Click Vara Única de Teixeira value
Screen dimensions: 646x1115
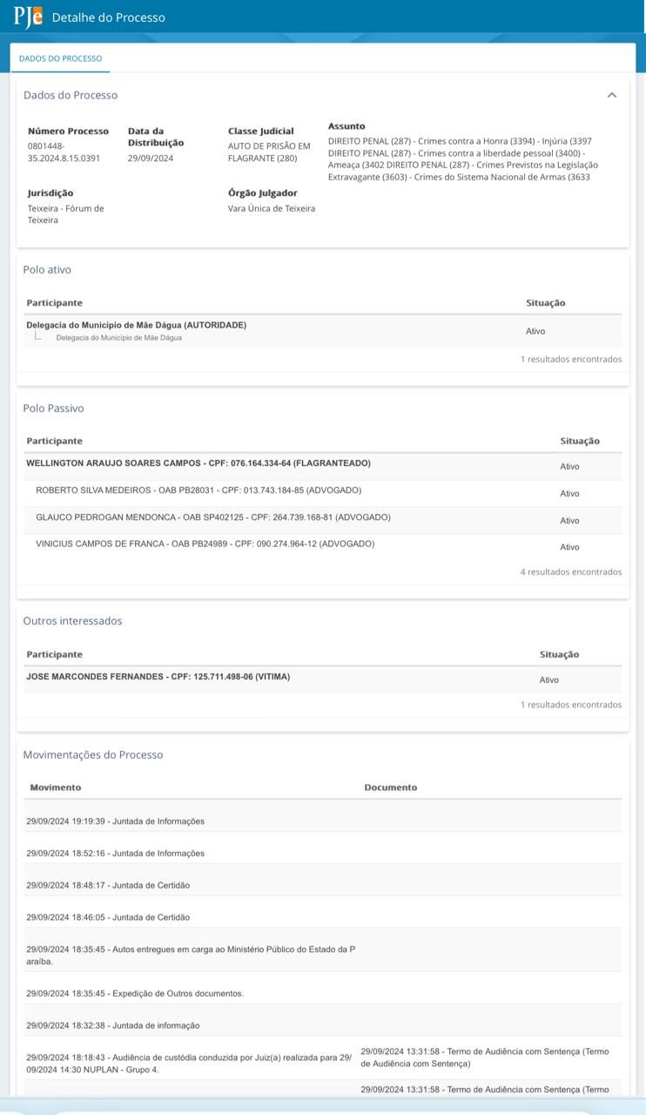272,208
